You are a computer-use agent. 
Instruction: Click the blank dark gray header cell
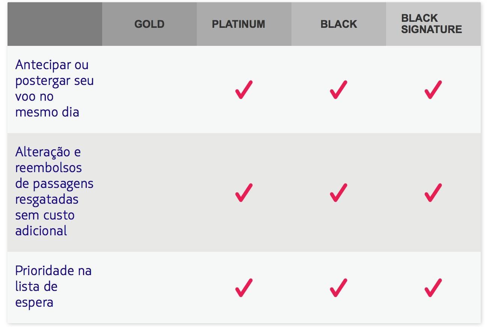(x=55, y=24)
